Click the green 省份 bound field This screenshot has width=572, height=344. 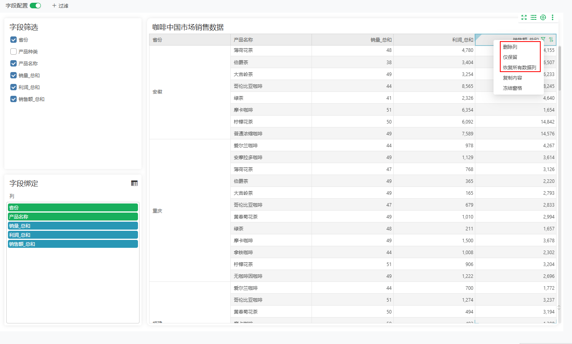pos(73,207)
